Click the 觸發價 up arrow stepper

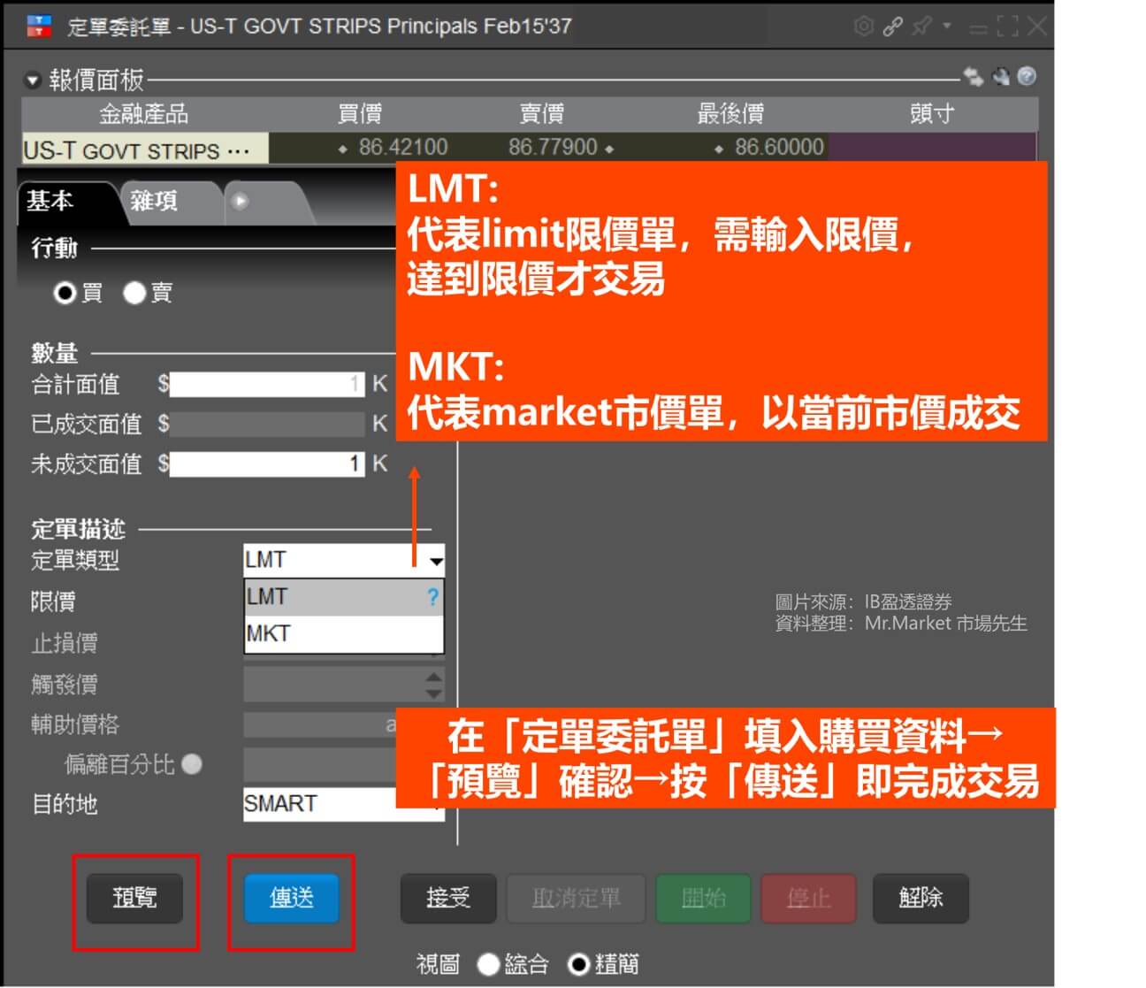pos(433,678)
